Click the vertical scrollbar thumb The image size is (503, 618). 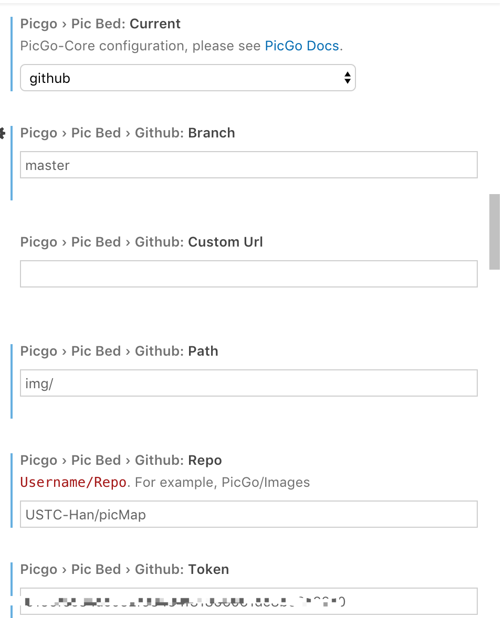click(494, 231)
